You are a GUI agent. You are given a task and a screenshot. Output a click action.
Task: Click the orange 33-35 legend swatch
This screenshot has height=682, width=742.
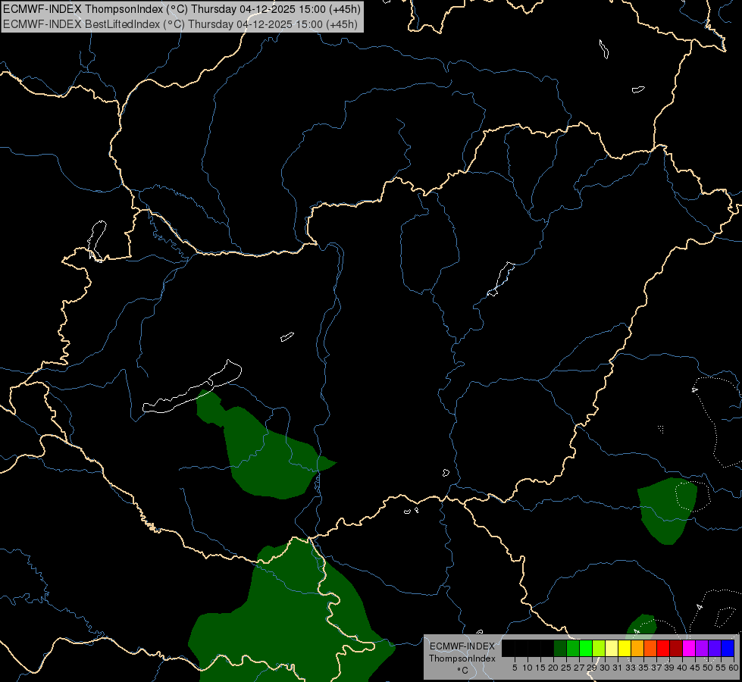click(x=637, y=648)
